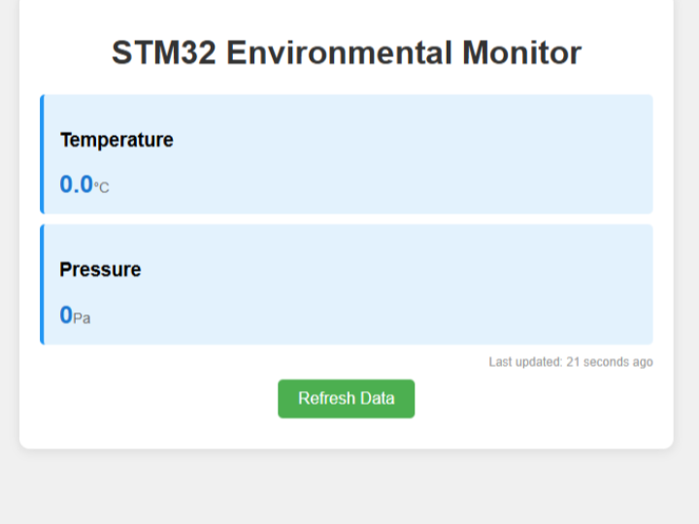Click the Refresh Data button
Screen dimensions: 699x524
click(x=346, y=399)
